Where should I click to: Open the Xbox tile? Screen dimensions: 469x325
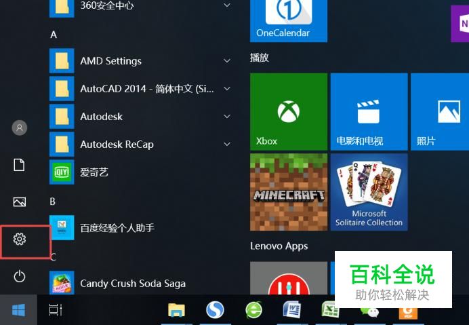(289, 112)
